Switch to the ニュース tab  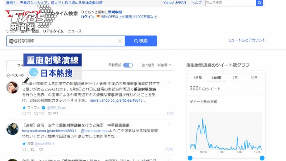[x=74, y=31]
